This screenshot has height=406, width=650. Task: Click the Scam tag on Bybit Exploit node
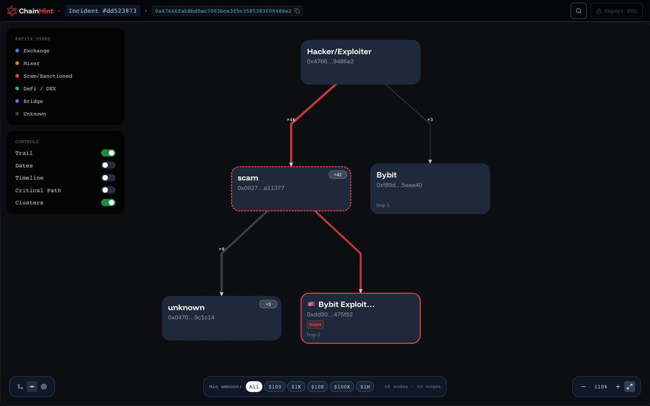tap(315, 325)
